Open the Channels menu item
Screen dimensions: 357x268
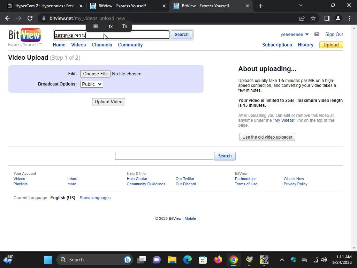click(x=102, y=45)
